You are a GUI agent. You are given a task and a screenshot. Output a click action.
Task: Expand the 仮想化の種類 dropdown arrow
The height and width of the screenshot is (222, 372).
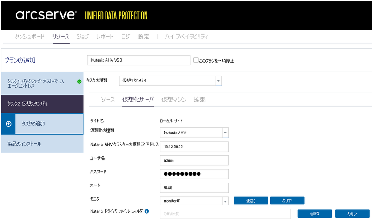pos(226,133)
